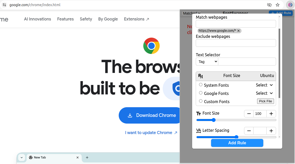Increase Font Size with plus button
The height and width of the screenshot is (164, 295).
271,114
